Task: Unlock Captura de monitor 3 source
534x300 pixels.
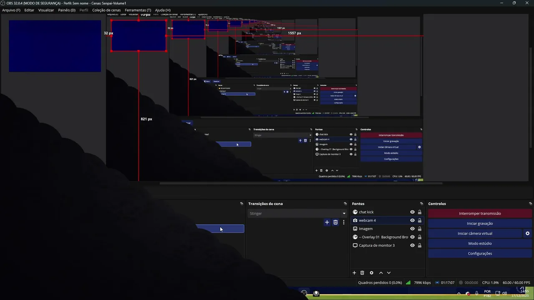Action: click(420, 245)
